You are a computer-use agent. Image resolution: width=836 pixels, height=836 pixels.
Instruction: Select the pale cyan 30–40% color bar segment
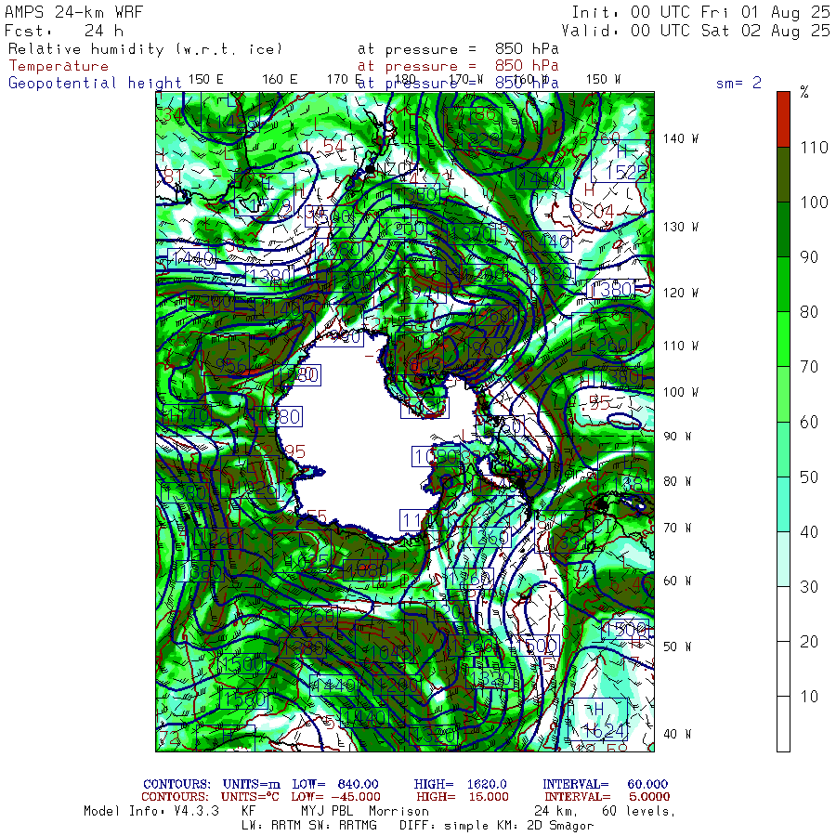[783, 559]
